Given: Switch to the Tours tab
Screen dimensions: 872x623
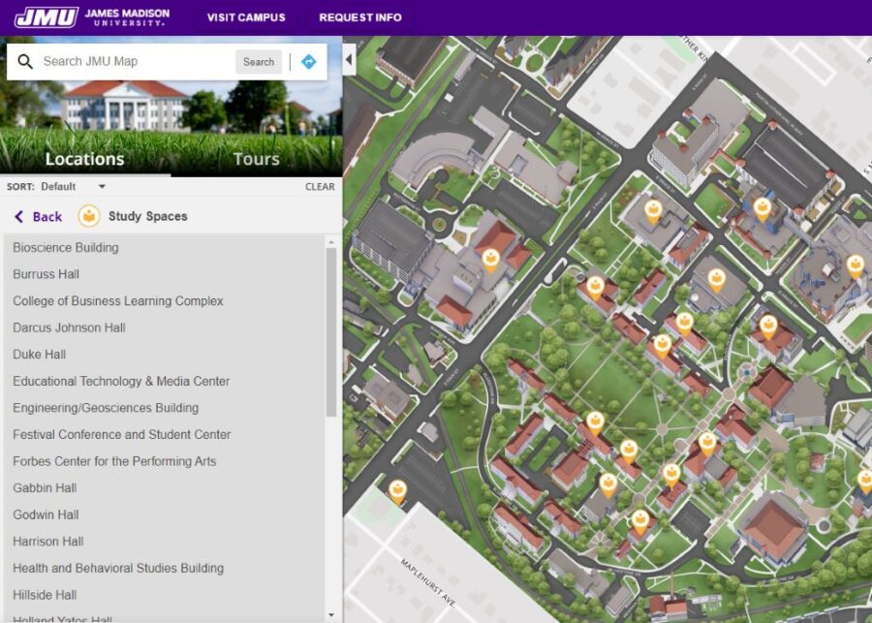Looking at the screenshot, I should 255,158.
